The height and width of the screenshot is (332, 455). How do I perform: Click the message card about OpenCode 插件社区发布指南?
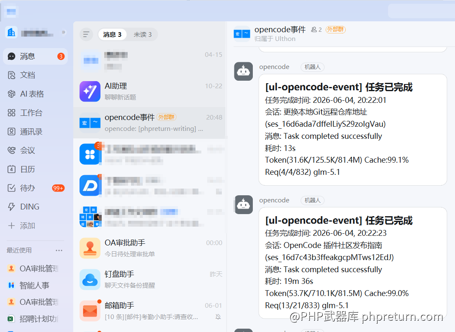(353, 263)
